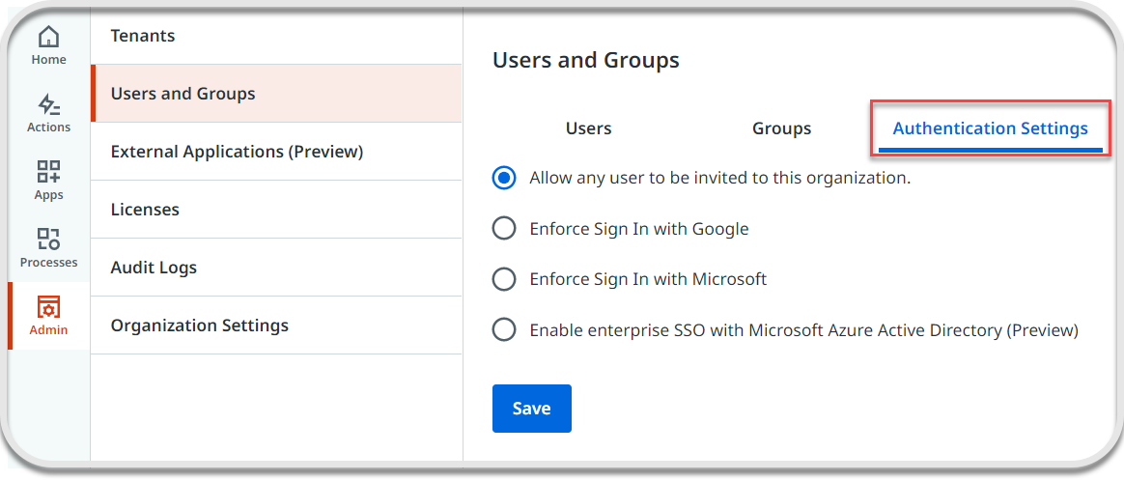The height and width of the screenshot is (481, 1124).
Task: Open the Authentication Settings tab
Action: tap(990, 128)
